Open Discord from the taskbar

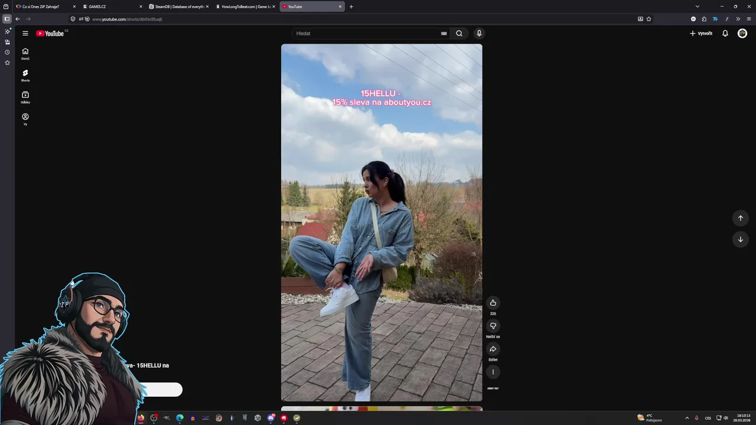coord(271,418)
